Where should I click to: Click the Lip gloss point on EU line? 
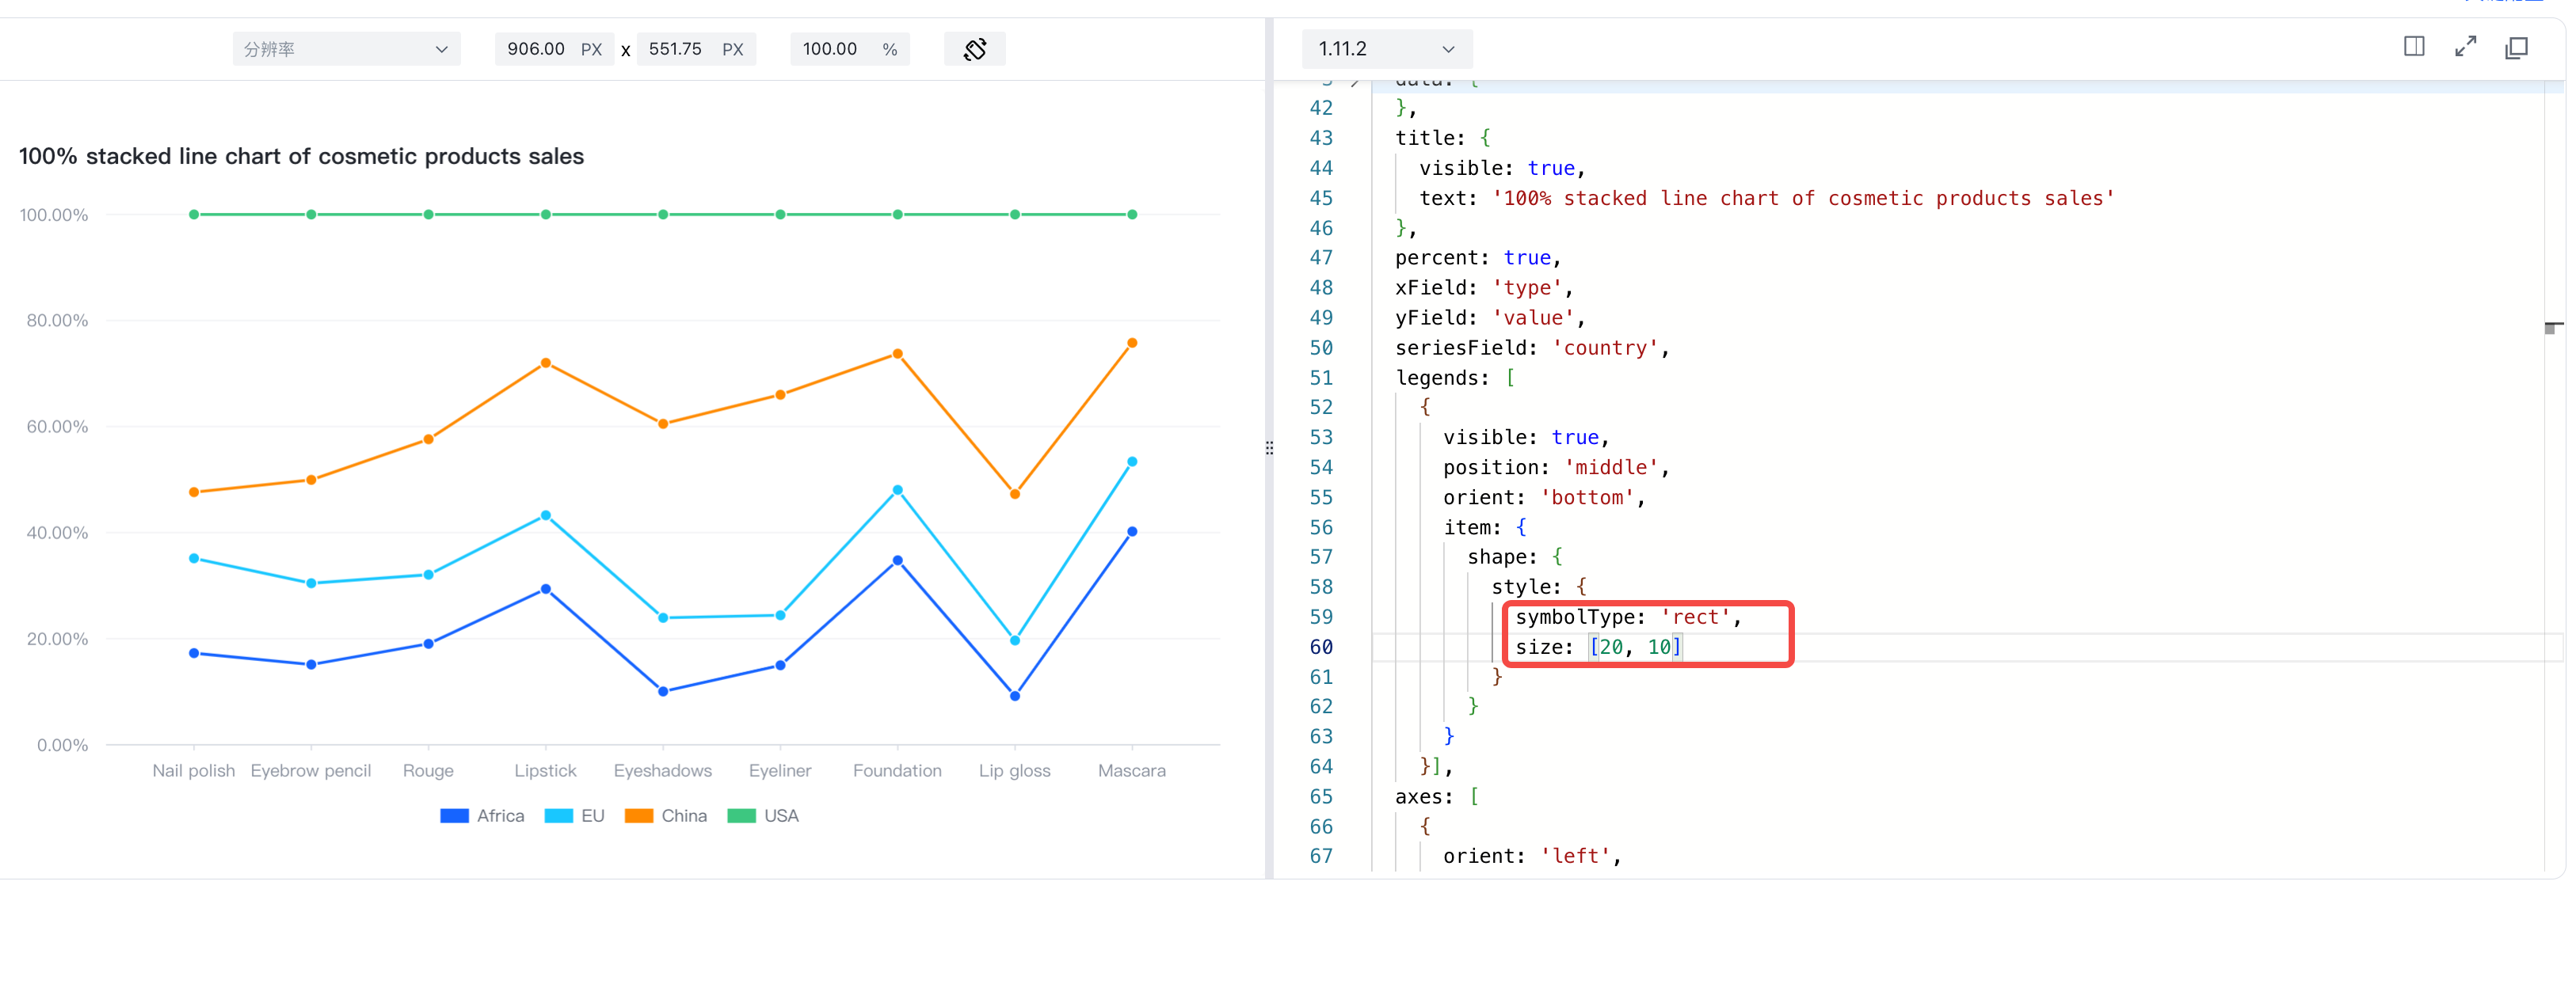[1015, 640]
